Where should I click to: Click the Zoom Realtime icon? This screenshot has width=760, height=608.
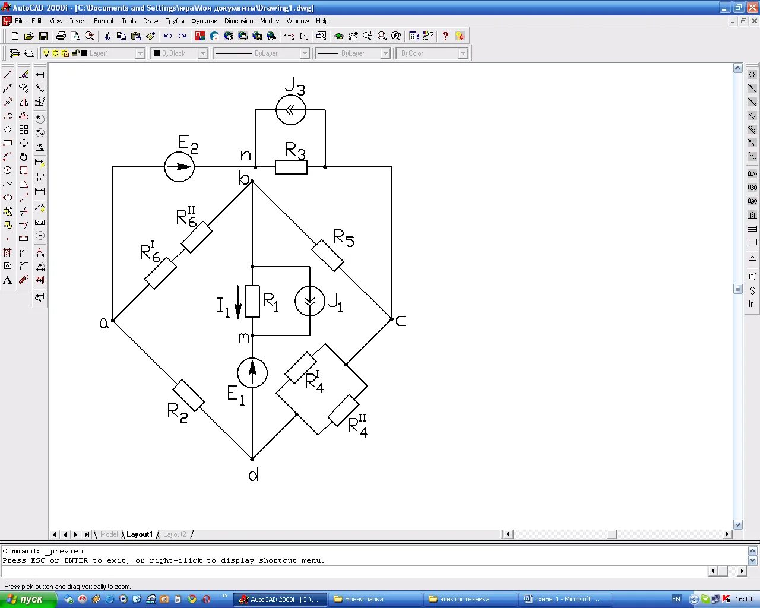pyautogui.click(x=368, y=36)
